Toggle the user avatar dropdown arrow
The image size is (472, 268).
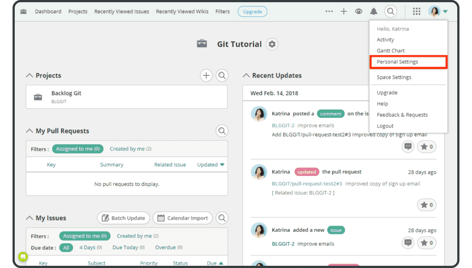pyautogui.click(x=445, y=11)
